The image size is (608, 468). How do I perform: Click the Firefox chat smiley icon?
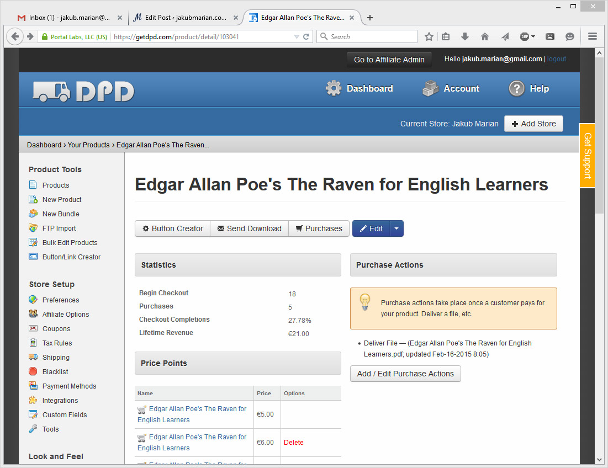tap(569, 36)
